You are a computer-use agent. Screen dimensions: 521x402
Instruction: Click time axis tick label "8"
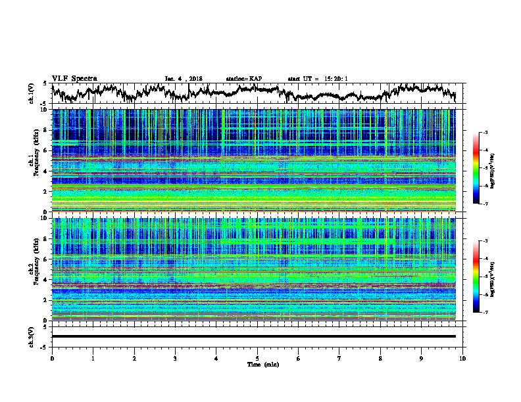(x=380, y=359)
